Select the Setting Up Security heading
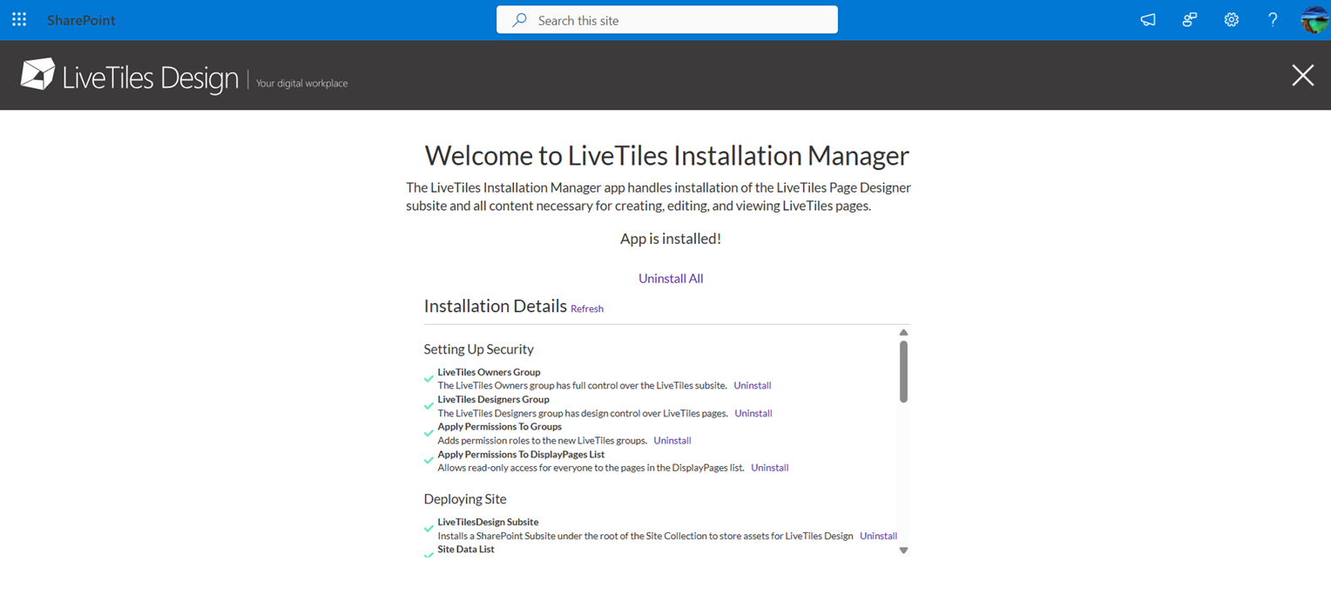Image resolution: width=1331 pixels, height=602 pixels. [478, 349]
